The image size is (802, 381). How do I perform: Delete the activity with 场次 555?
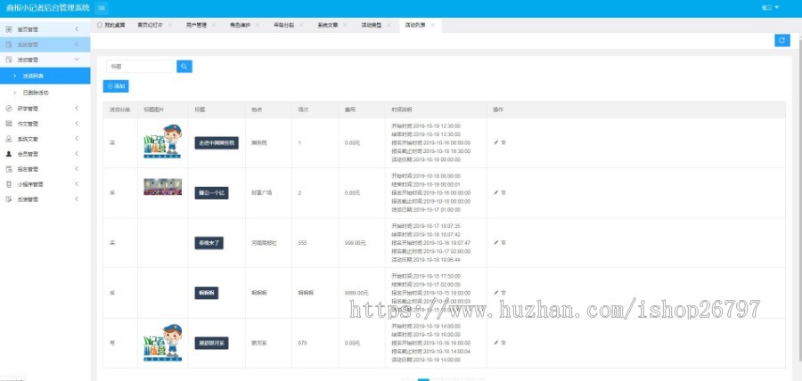tap(503, 243)
